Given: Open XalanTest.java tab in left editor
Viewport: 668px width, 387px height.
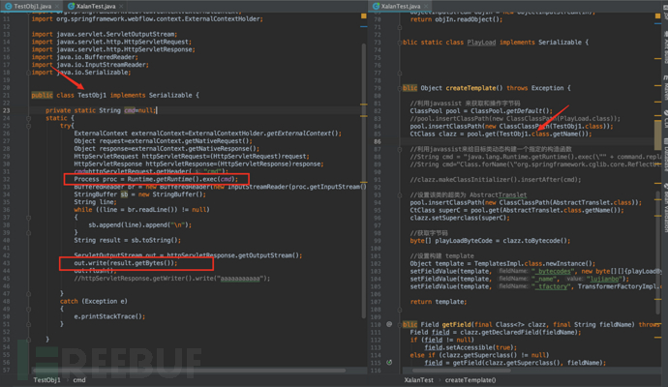Looking at the screenshot, I should (96, 6).
